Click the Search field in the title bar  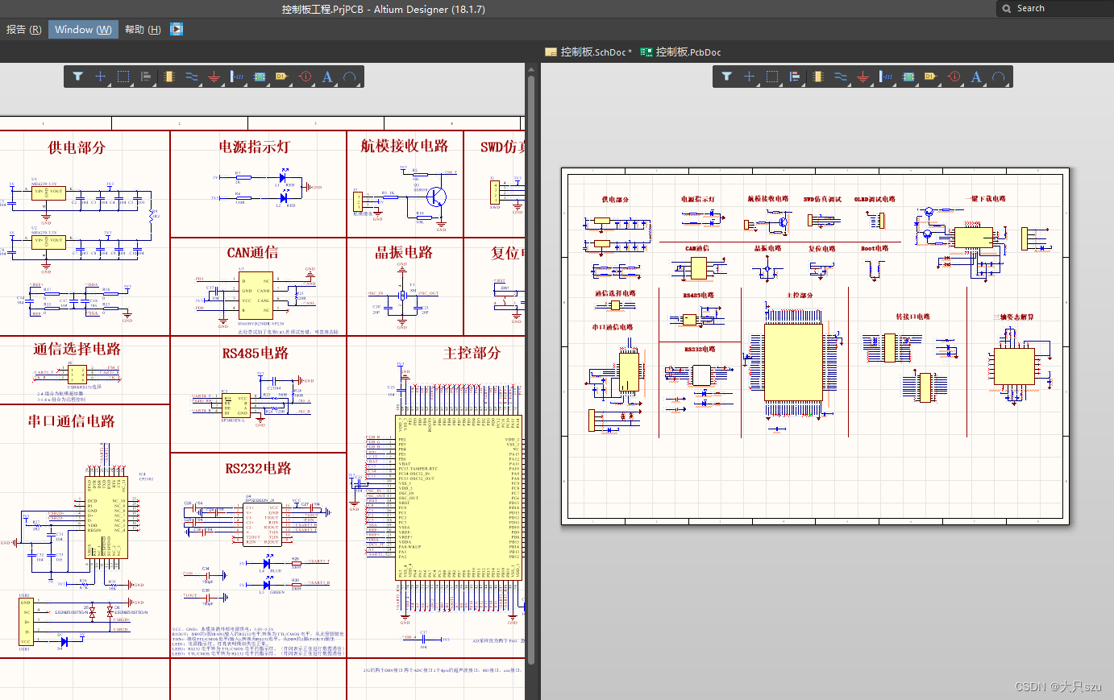pos(1055,8)
